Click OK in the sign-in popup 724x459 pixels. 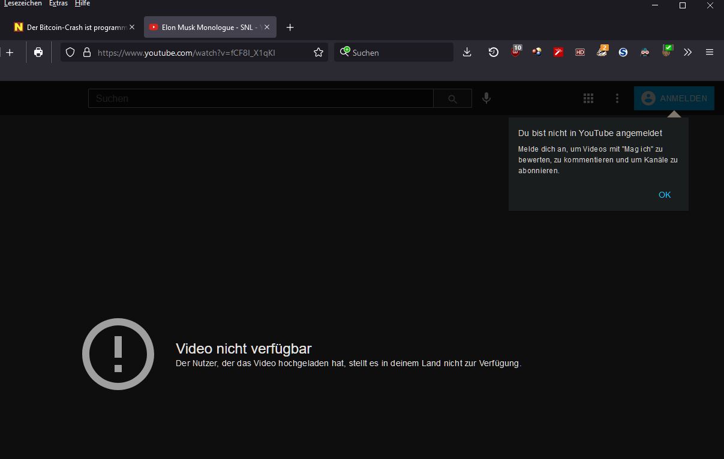click(x=664, y=195)
